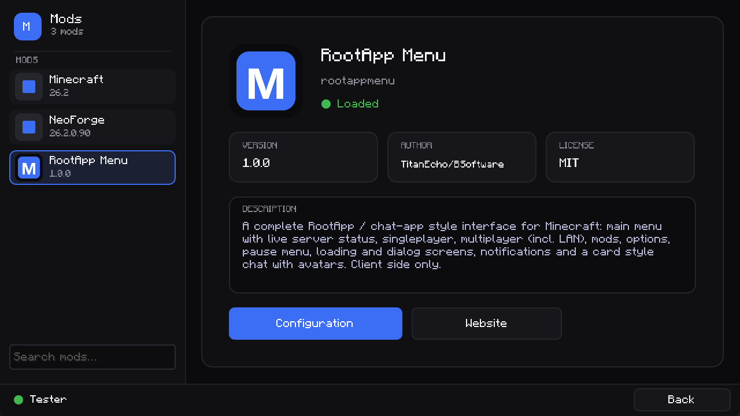The image size is (740, 416).
Task: Click the Loaded status text
Action: tap(358, 104)
